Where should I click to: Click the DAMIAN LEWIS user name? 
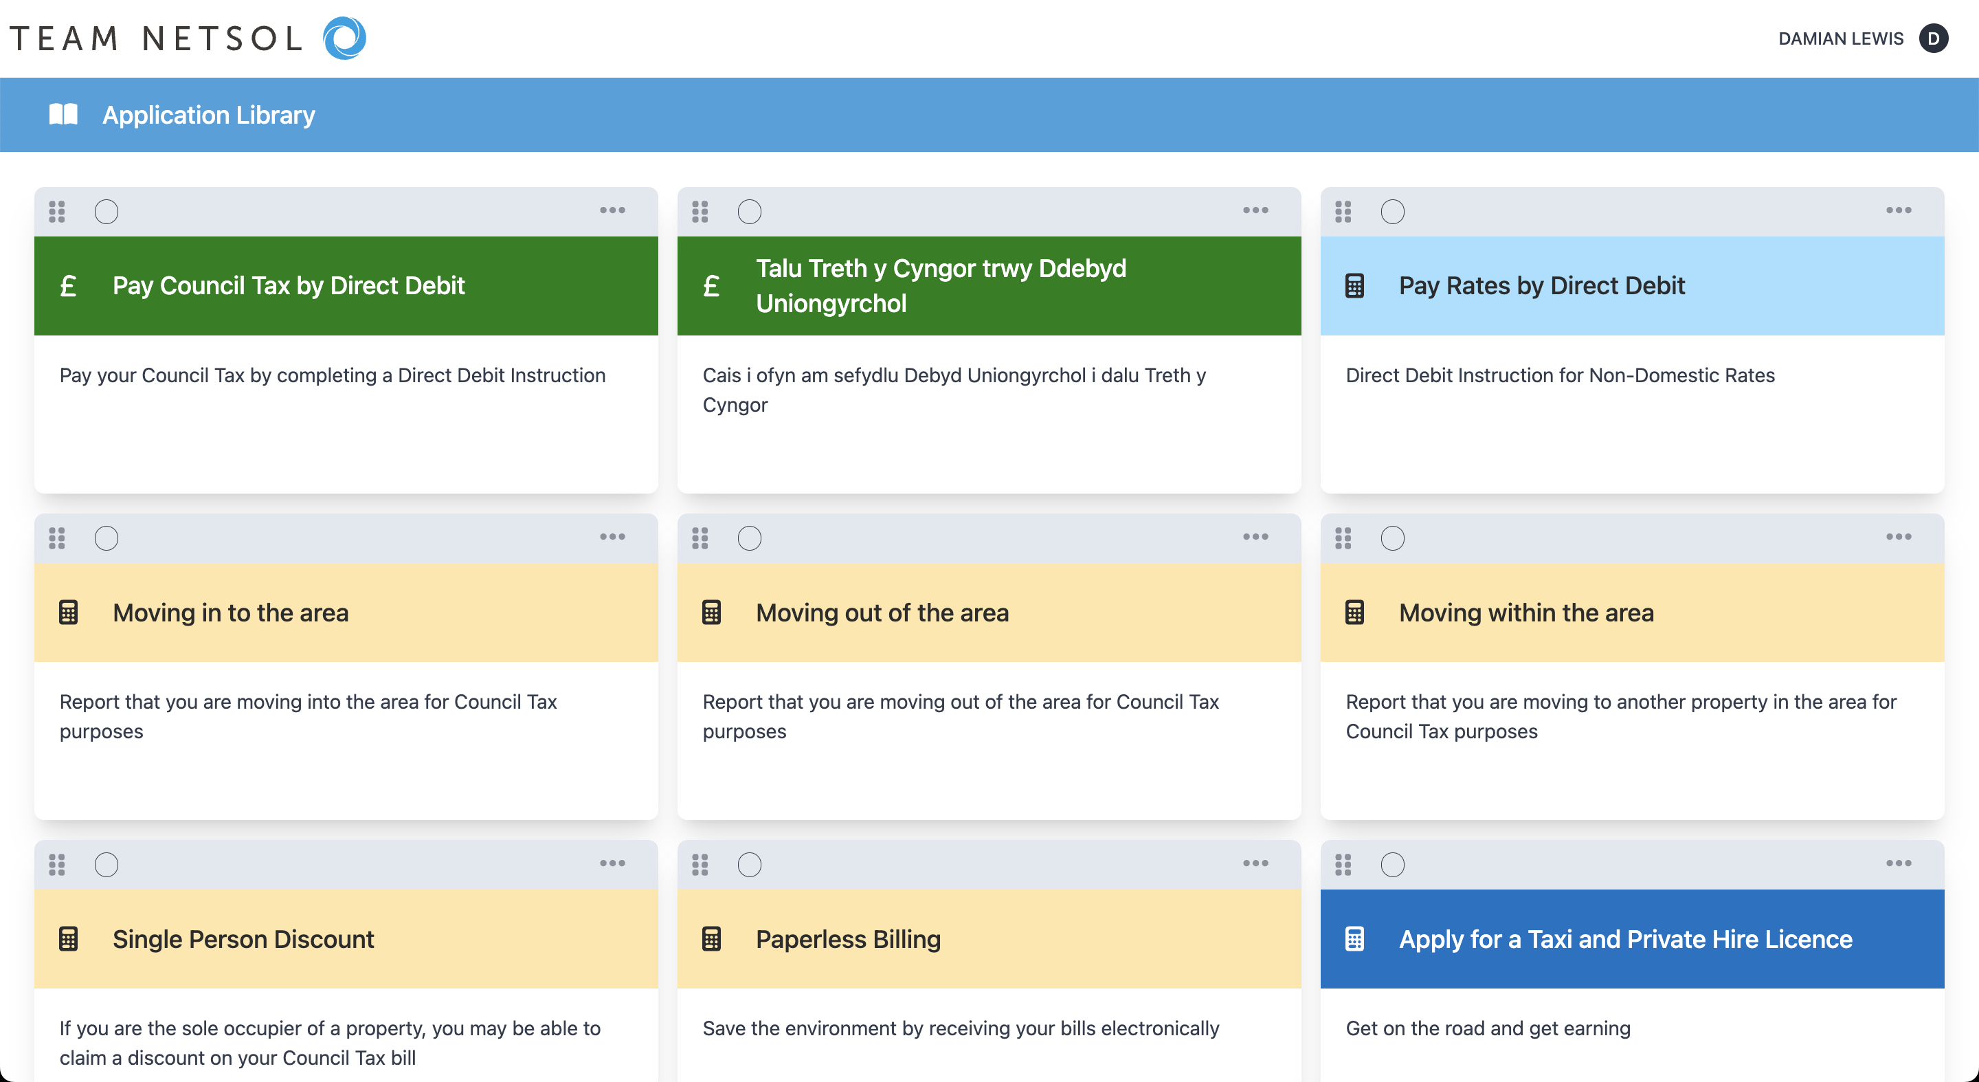click(1841, 38)
